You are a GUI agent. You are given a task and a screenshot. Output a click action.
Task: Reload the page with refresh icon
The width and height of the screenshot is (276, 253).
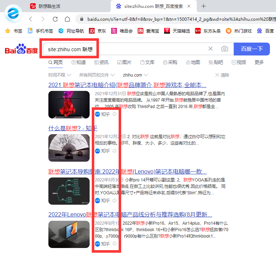[55, 19]
